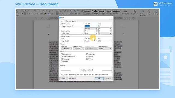Click the Format Painter icon

17,11
